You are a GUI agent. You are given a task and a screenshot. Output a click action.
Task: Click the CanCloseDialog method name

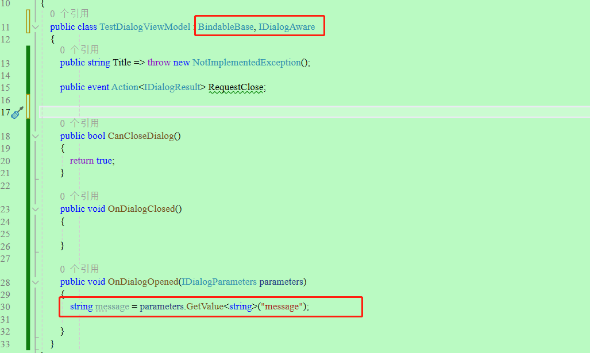[x=141, y=135]
